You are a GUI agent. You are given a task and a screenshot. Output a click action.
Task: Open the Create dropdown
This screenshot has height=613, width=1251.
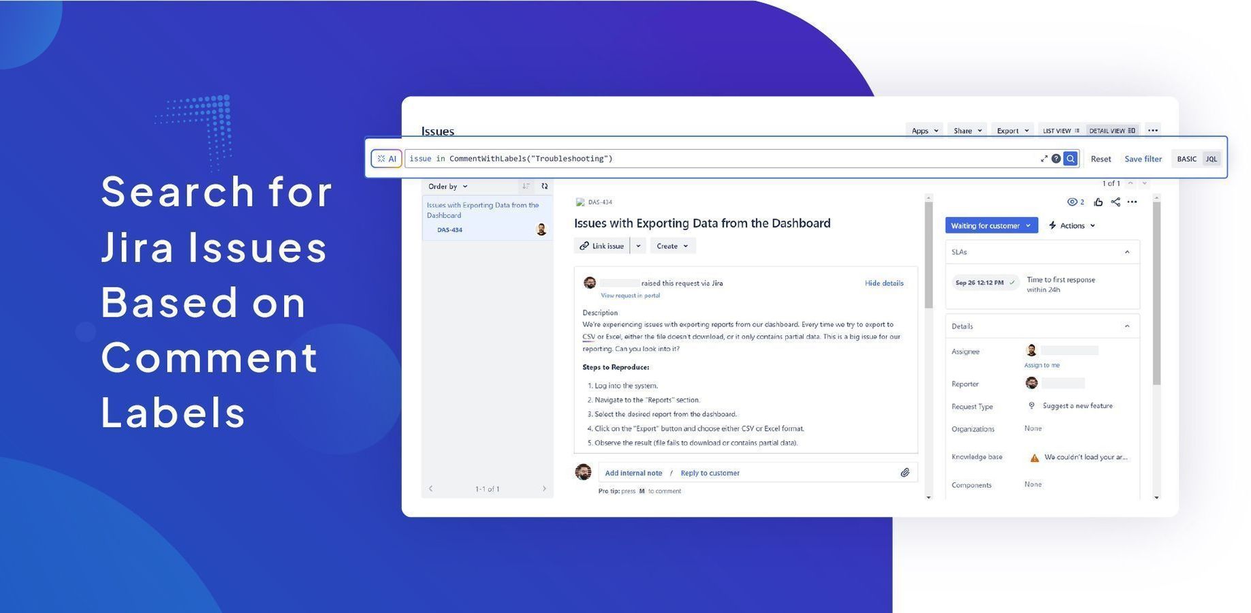tap(673, 246)
